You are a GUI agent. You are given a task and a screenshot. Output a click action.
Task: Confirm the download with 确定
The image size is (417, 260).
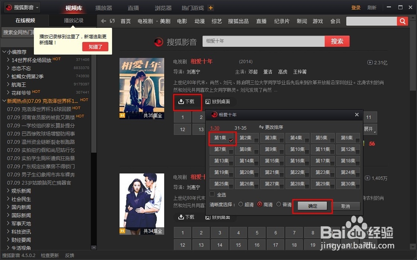[312, 206]
